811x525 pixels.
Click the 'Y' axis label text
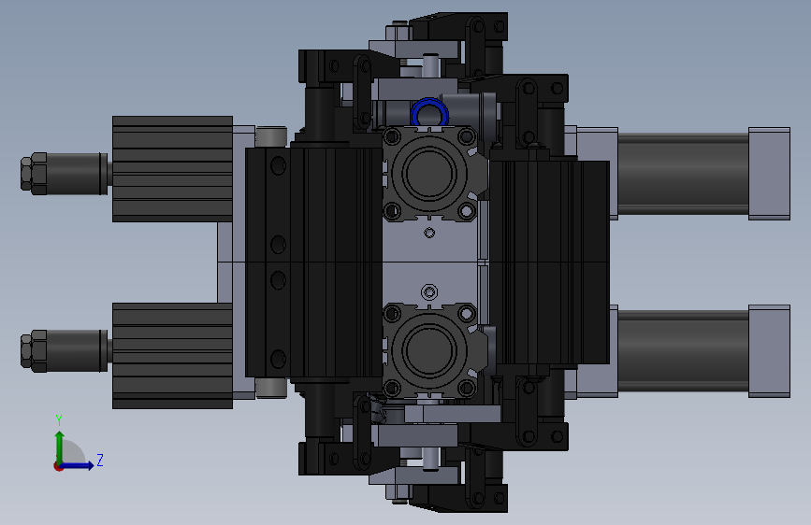[59, 420]
